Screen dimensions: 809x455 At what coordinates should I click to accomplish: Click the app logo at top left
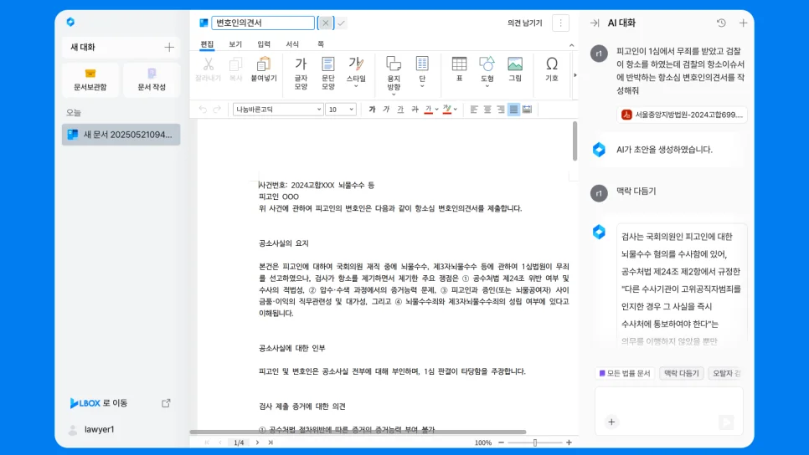pyautogui.click(x=70, y=22)
